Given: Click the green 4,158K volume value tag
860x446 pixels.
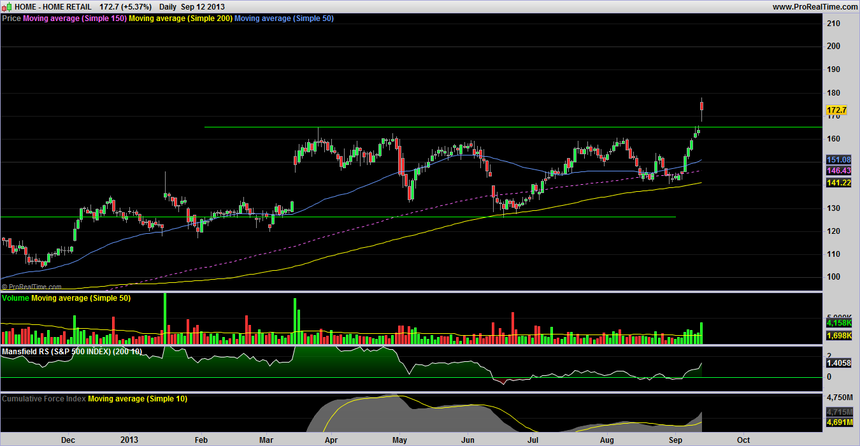Looking at the screenshot, I should (x=839, y=324).
